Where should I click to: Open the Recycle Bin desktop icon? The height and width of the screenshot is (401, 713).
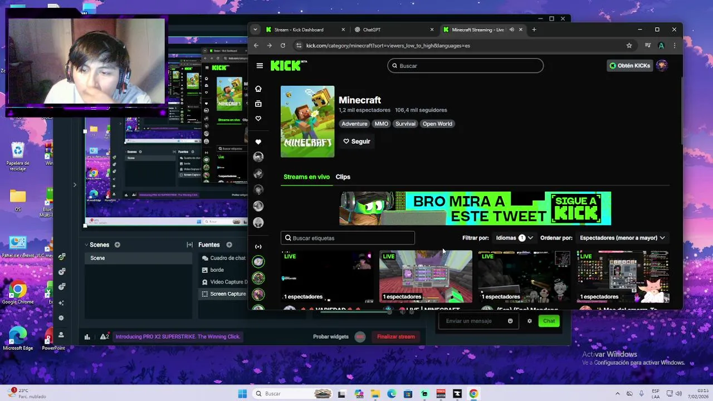tap(18, 157)
